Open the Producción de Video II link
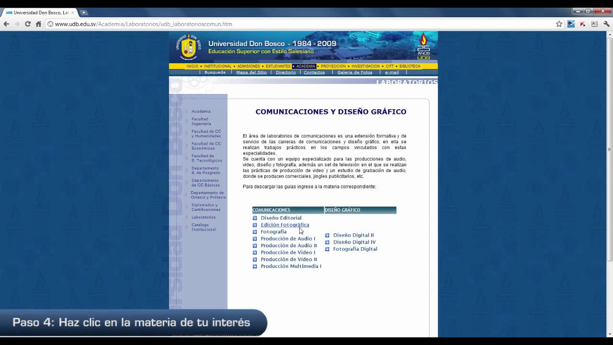 (289, 259)
